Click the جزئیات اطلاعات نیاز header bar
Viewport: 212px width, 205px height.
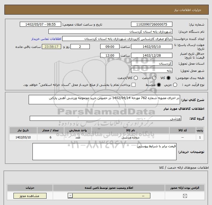click(x=107, y=10)
